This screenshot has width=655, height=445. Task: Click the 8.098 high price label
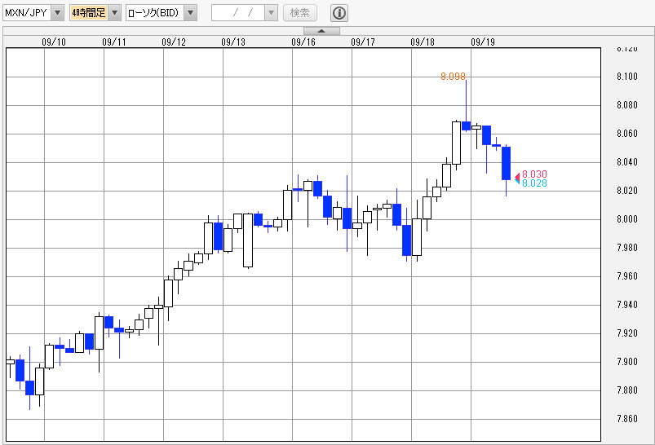[x=453, y=77]
